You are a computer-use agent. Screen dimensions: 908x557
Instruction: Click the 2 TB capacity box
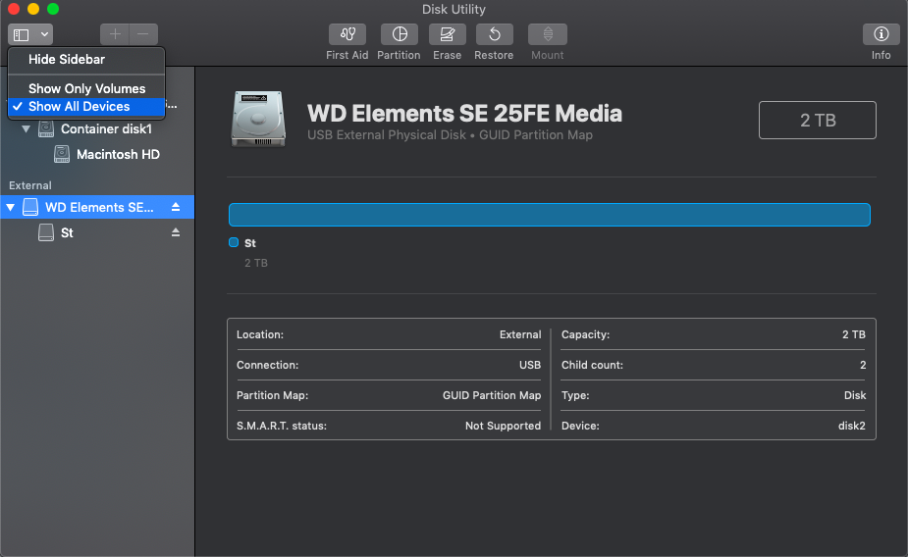tap(818, 121)
